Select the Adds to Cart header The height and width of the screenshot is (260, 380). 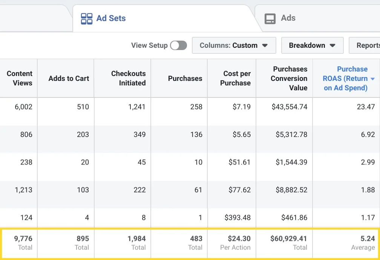69,79
